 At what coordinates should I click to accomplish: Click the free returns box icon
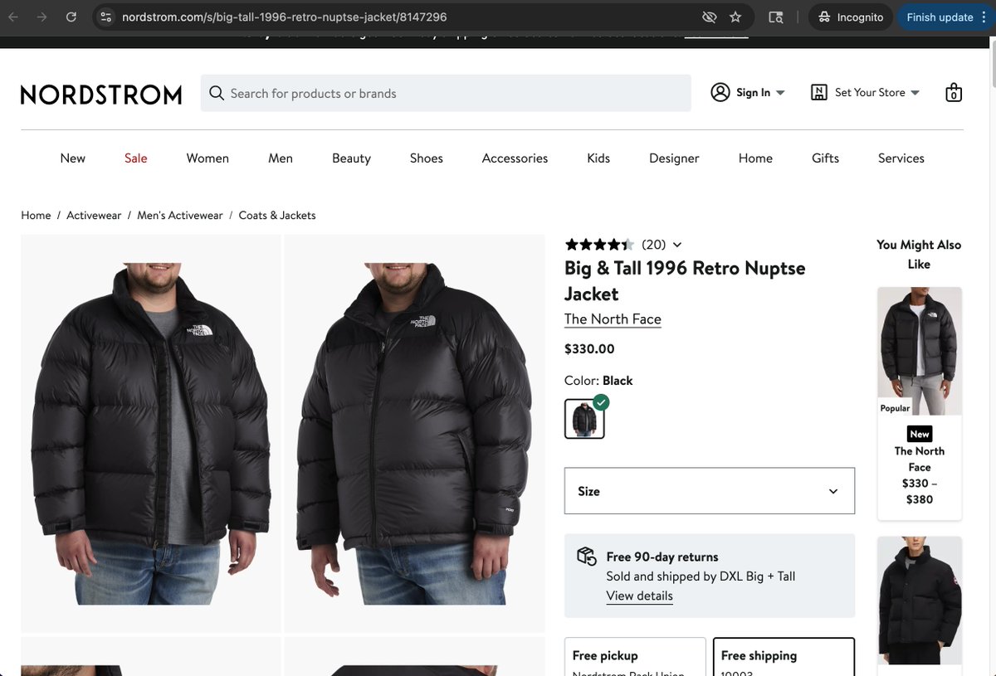(587, 556)
